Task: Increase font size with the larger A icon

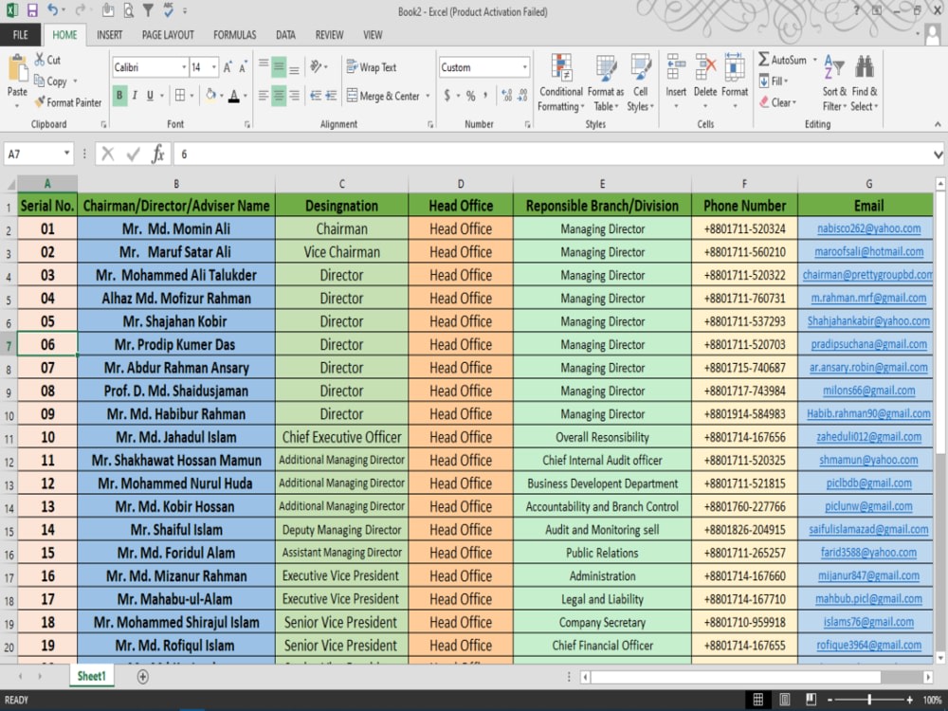Action: pyautogui.click(x=228, y=67)
